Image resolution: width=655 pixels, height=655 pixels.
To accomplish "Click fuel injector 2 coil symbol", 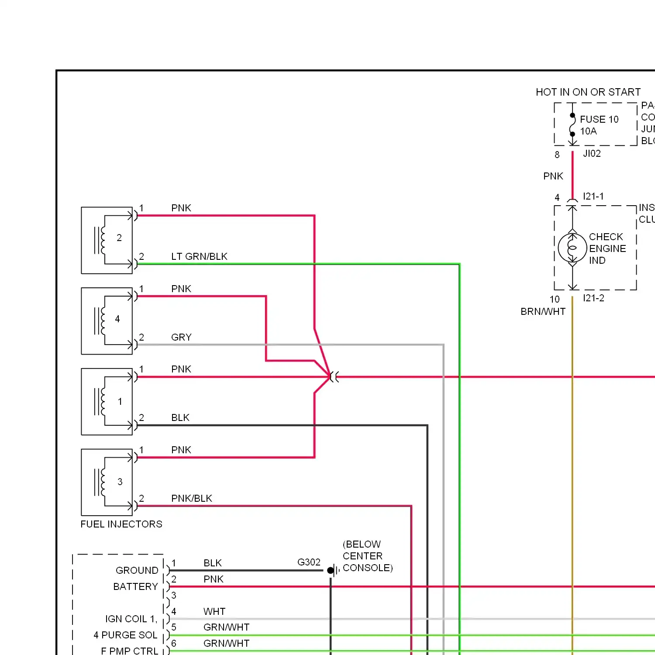I will click(100, 240).
